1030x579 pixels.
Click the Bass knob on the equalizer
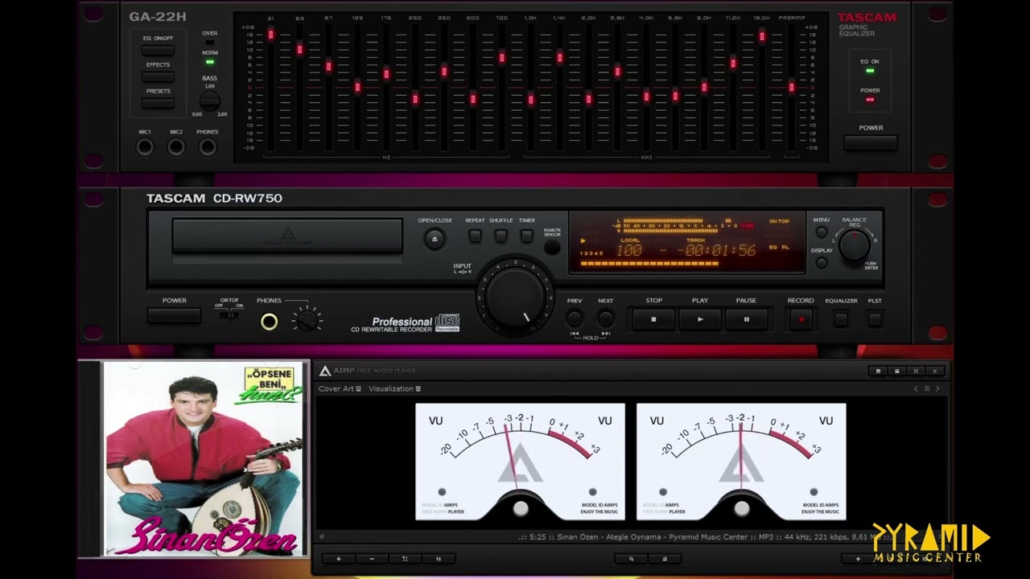(x=209, y=101)
